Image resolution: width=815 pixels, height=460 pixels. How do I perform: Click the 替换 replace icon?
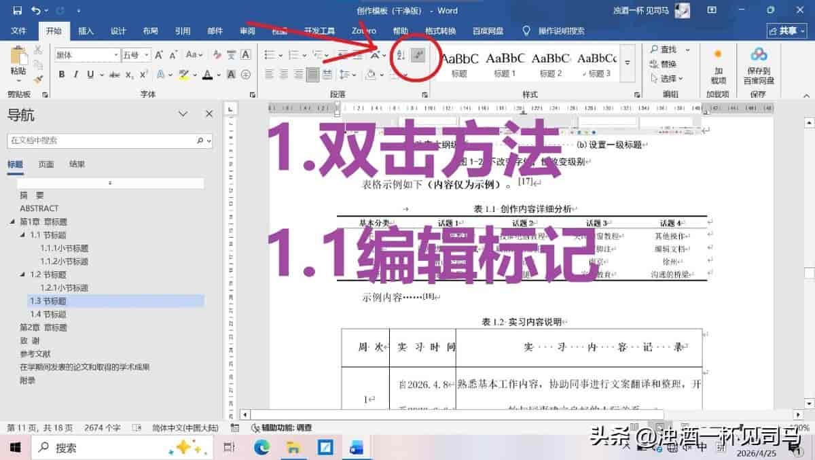(x=662, y=64)
